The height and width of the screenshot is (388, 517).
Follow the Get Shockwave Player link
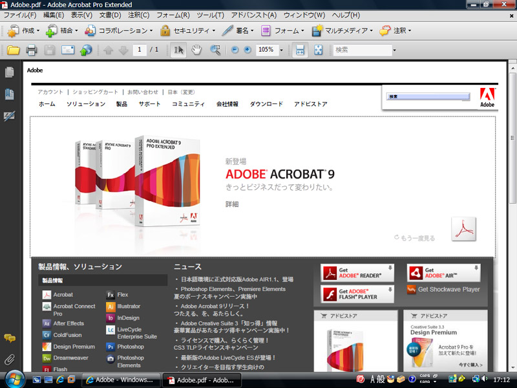tap(448, 289)
